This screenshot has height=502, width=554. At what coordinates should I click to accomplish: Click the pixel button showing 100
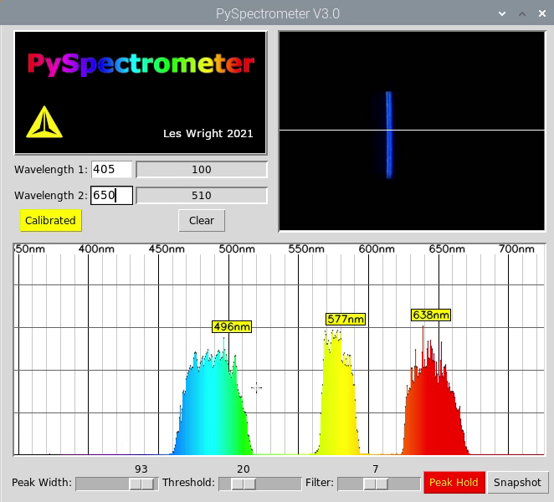(x=202, y=170)
